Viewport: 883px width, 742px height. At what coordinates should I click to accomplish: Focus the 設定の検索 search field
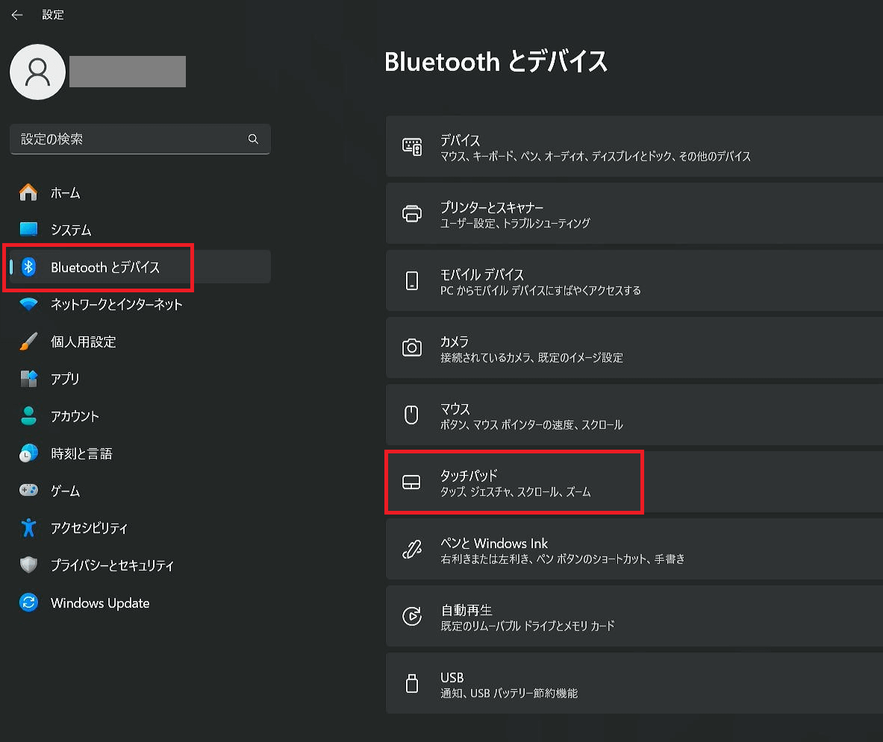pyautogui.click(x=127, y=139)
